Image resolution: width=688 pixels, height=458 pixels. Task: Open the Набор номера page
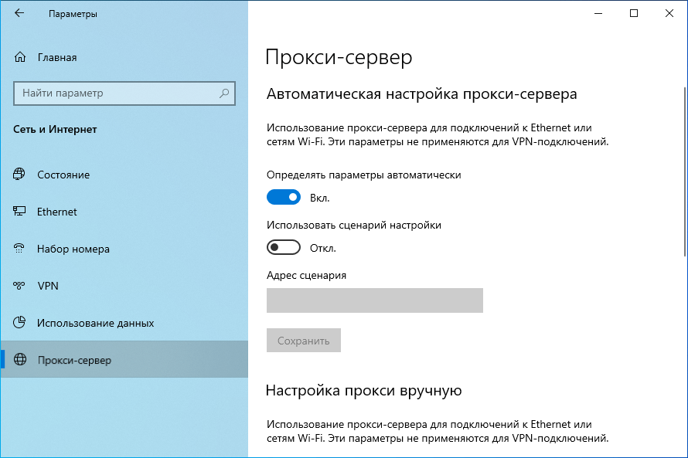click(124, 249)
